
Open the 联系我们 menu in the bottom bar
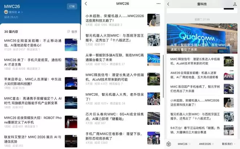(x=228, y=144)
